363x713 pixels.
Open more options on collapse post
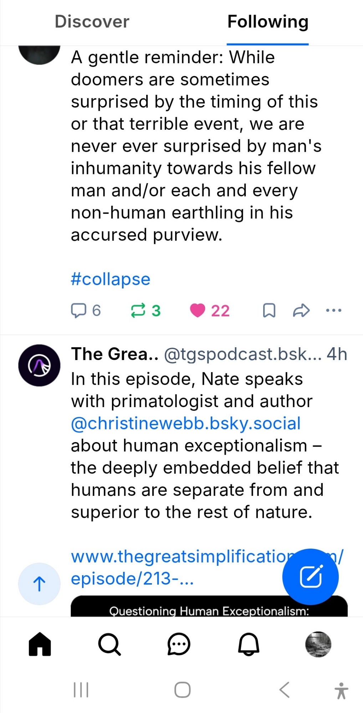point(333,311)
